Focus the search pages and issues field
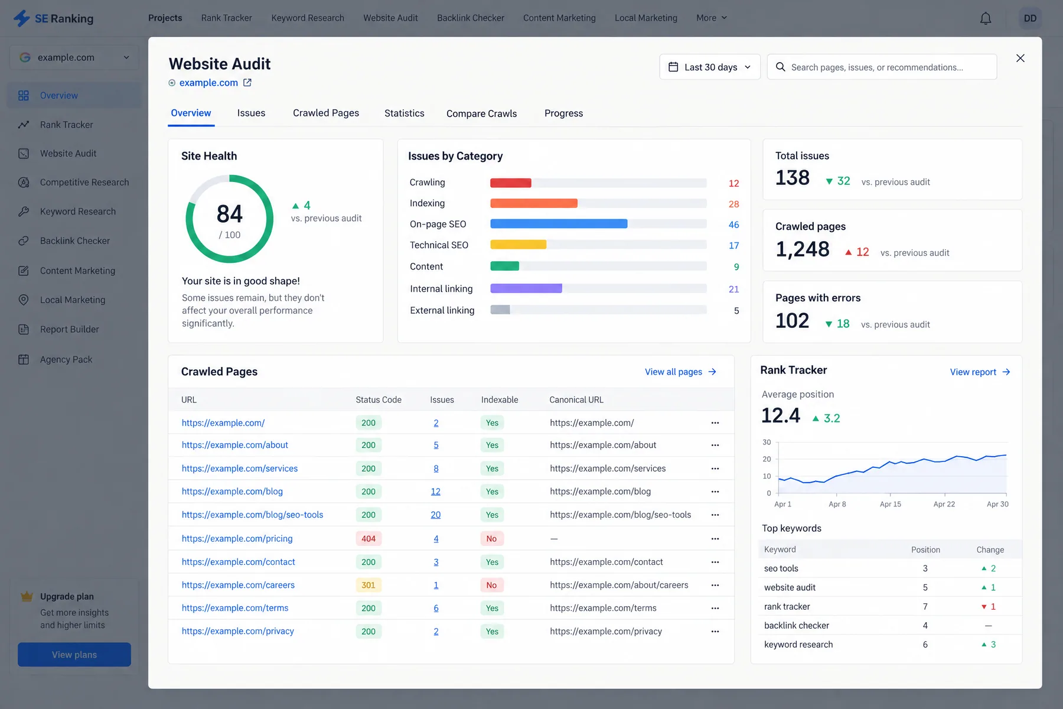 (882, 67)
